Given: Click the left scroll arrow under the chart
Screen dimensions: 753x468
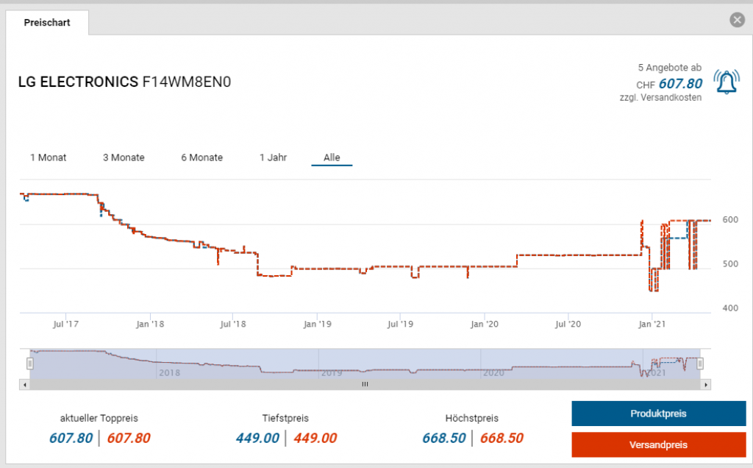Looking at the screenshot, I should point(26,384).
